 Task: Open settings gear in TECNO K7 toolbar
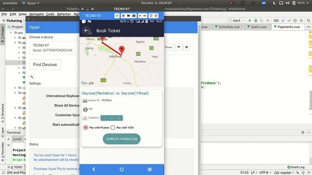[x=123, y=16]
